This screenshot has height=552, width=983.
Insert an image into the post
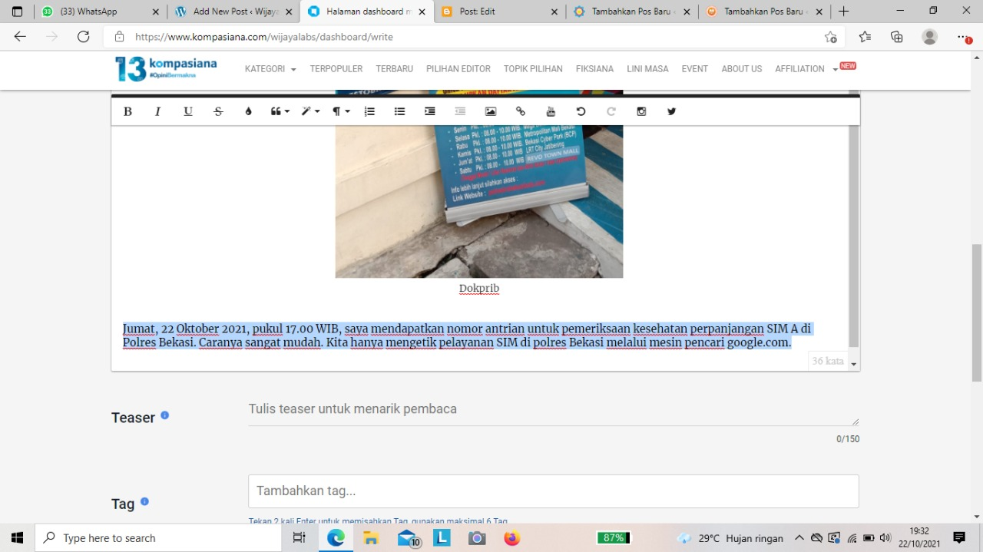[491, 111]
